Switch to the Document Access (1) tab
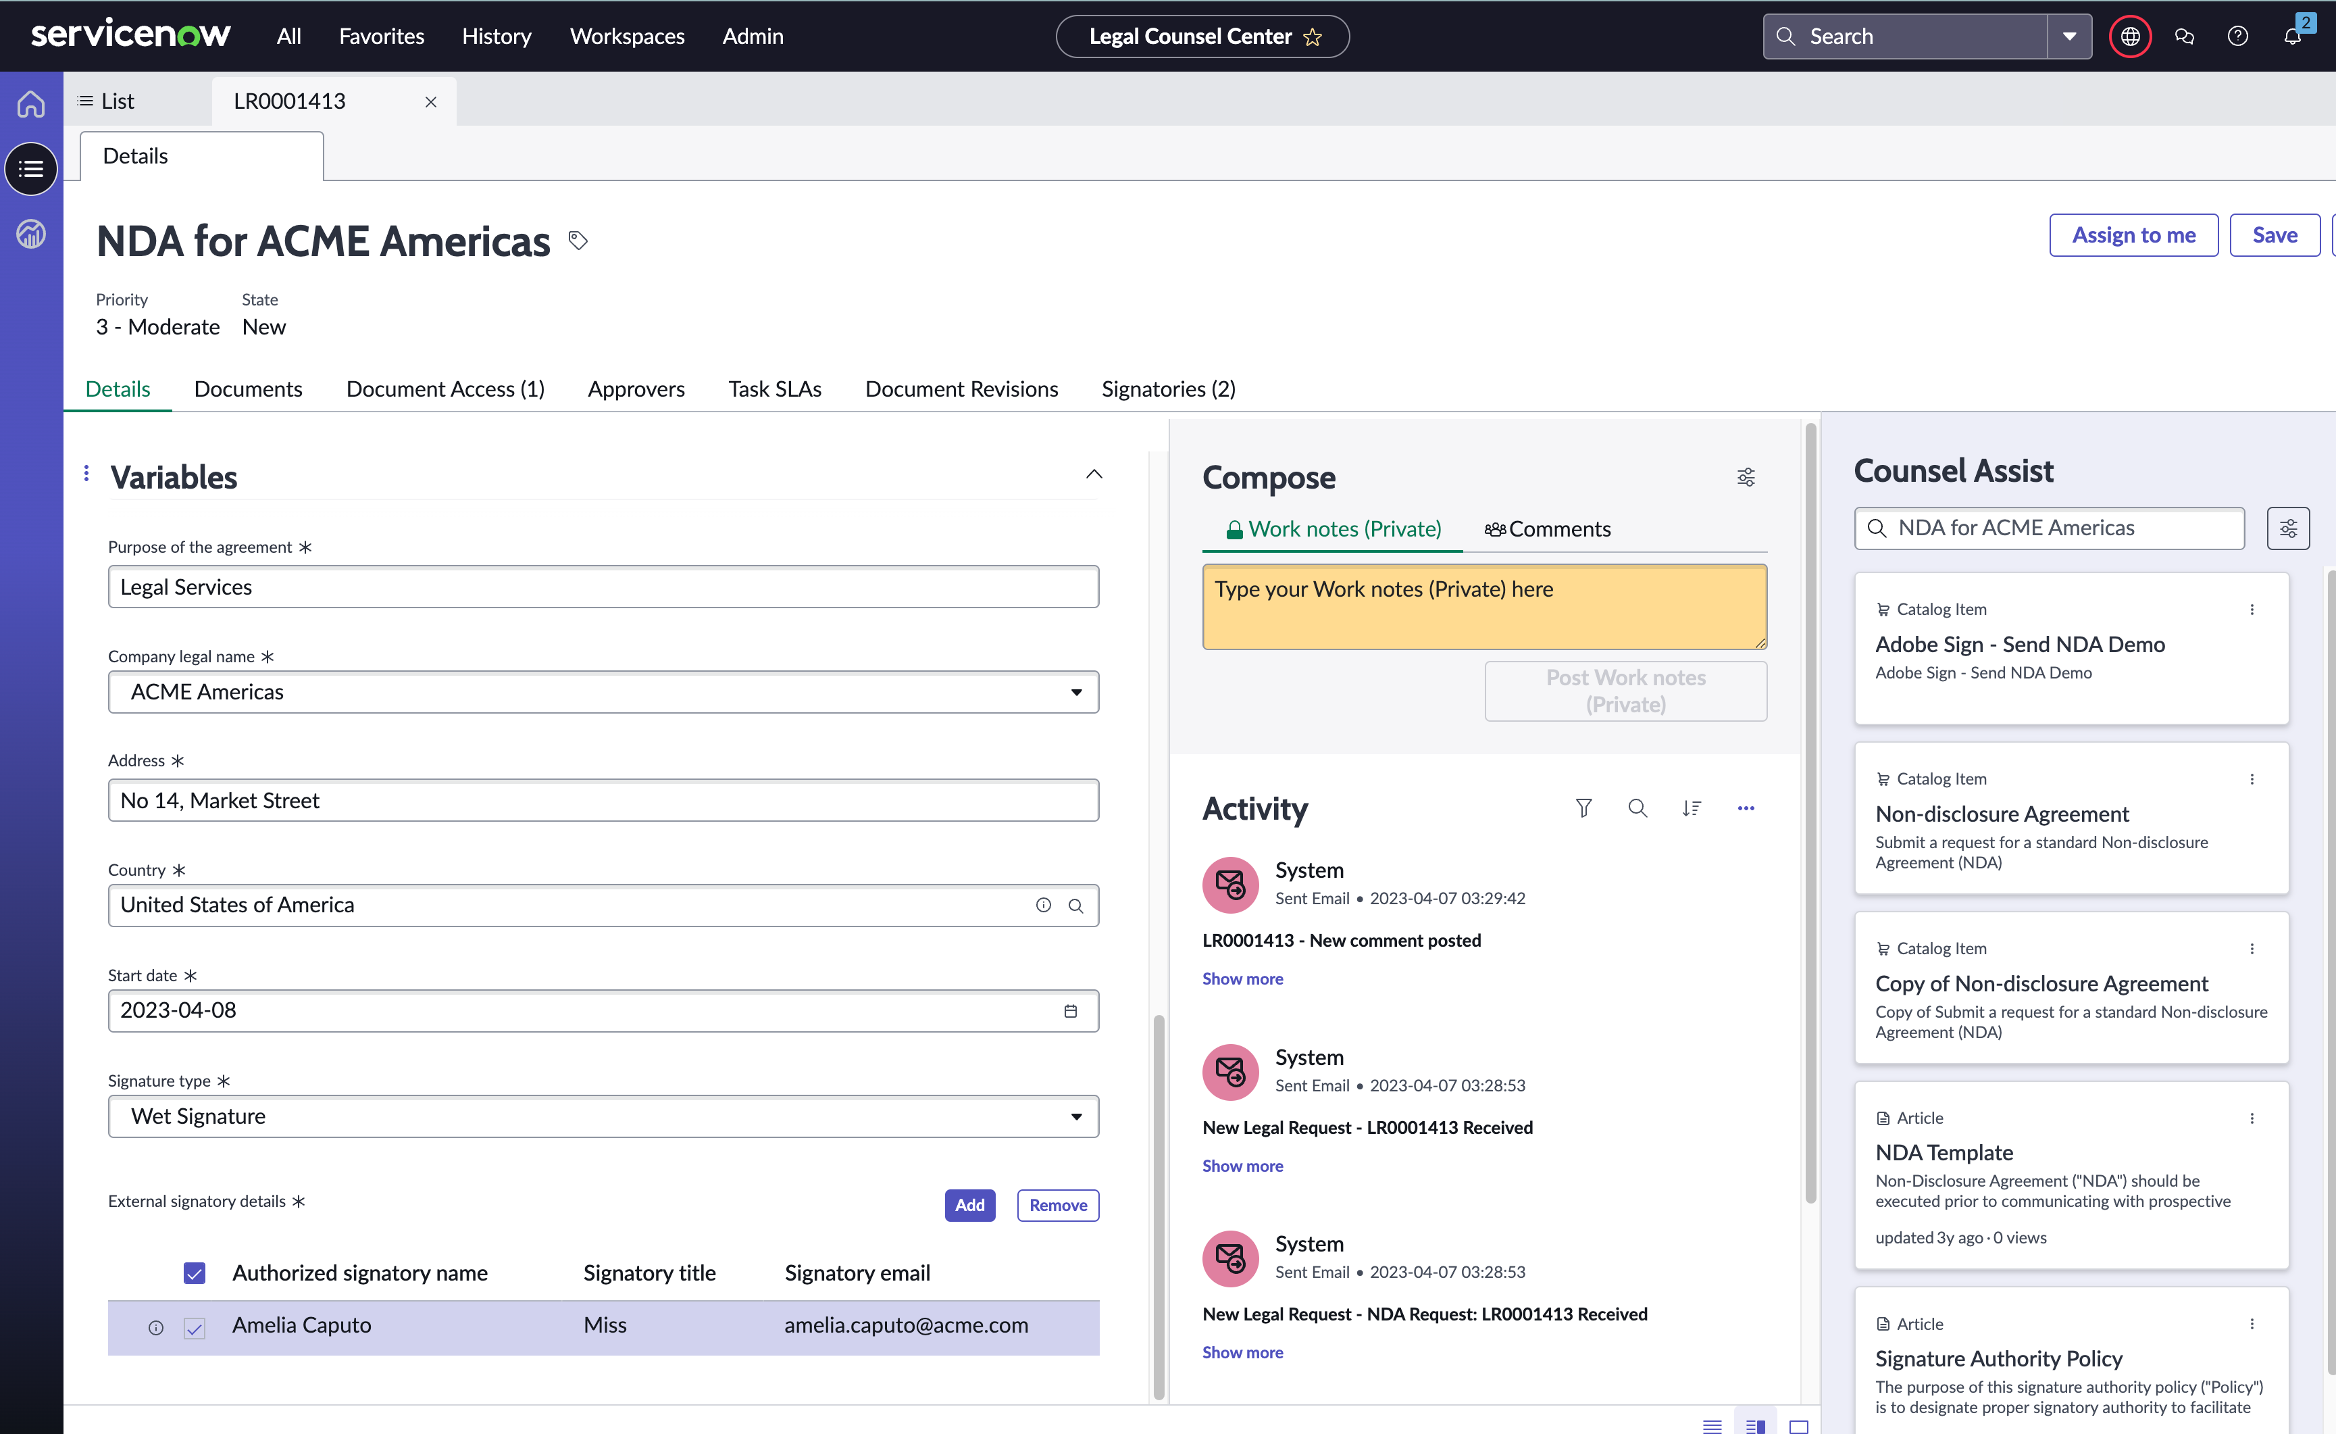2336x1434 pixels. (446, 389)
